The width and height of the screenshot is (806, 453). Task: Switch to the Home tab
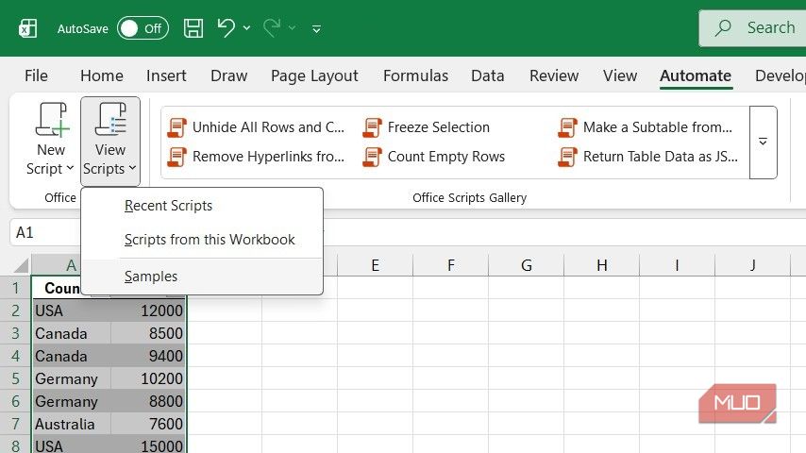tap(102, 75)
